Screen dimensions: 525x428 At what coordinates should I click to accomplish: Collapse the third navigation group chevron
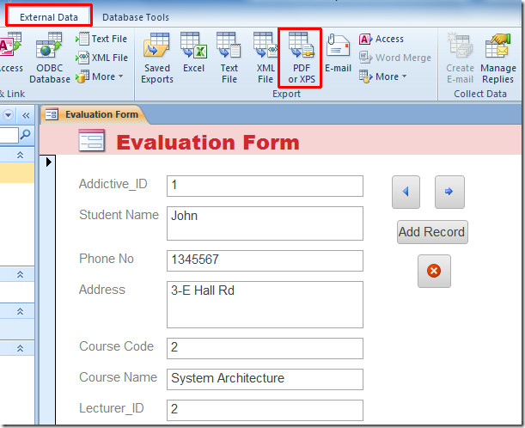(x=20, y=311)
